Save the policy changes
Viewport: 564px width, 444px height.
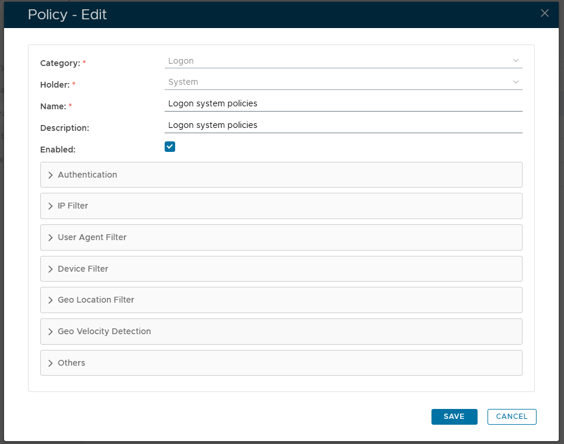454,417
